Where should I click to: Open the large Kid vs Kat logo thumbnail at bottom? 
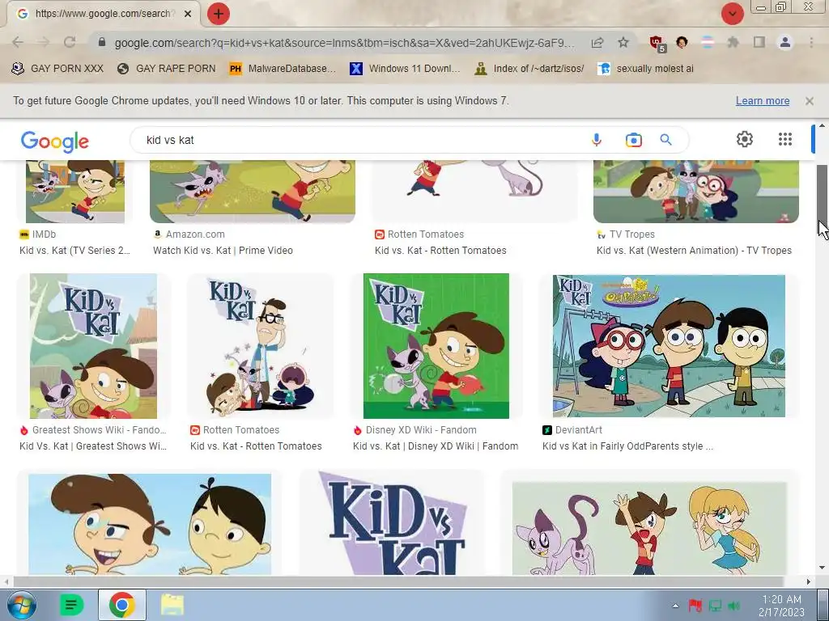[x=392, y=523]
